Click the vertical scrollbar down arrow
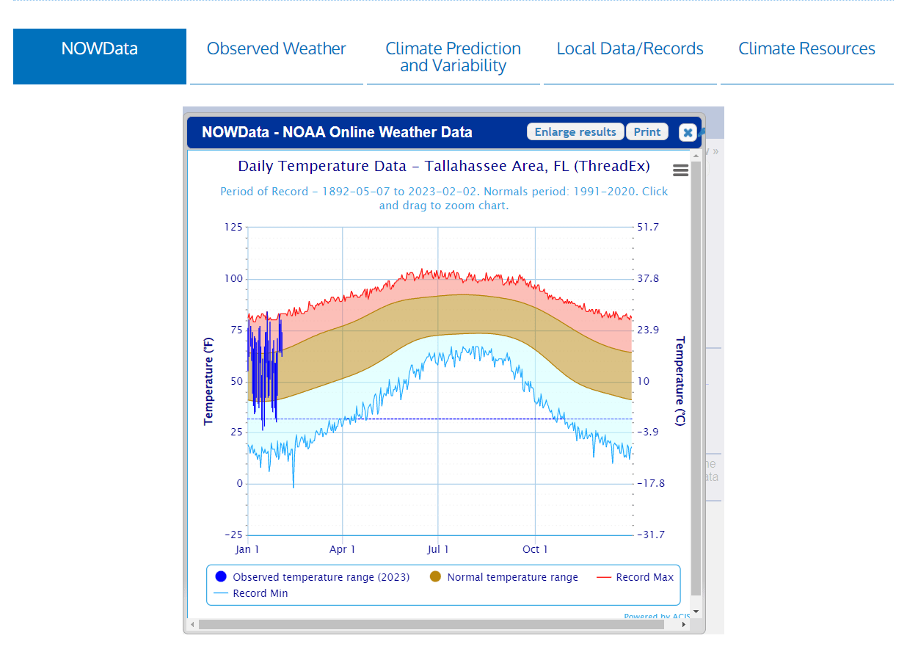 (696, 612)
